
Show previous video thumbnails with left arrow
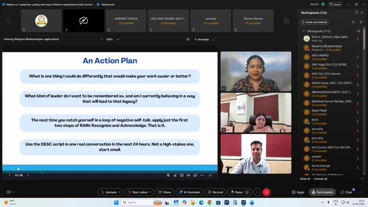[x=8, y=21]
